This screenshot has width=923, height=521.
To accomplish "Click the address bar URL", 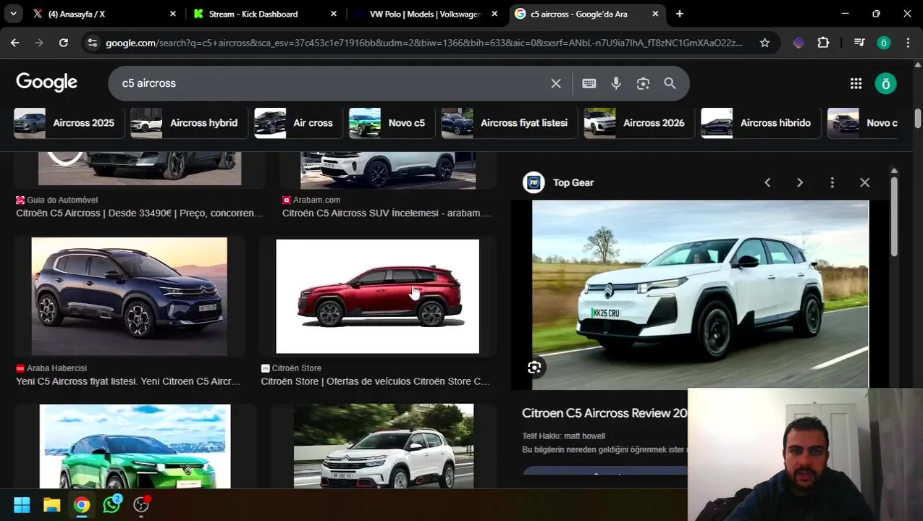I will coord(424,43).
